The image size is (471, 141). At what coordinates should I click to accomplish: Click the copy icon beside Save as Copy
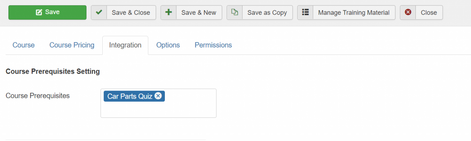point(234,12)
